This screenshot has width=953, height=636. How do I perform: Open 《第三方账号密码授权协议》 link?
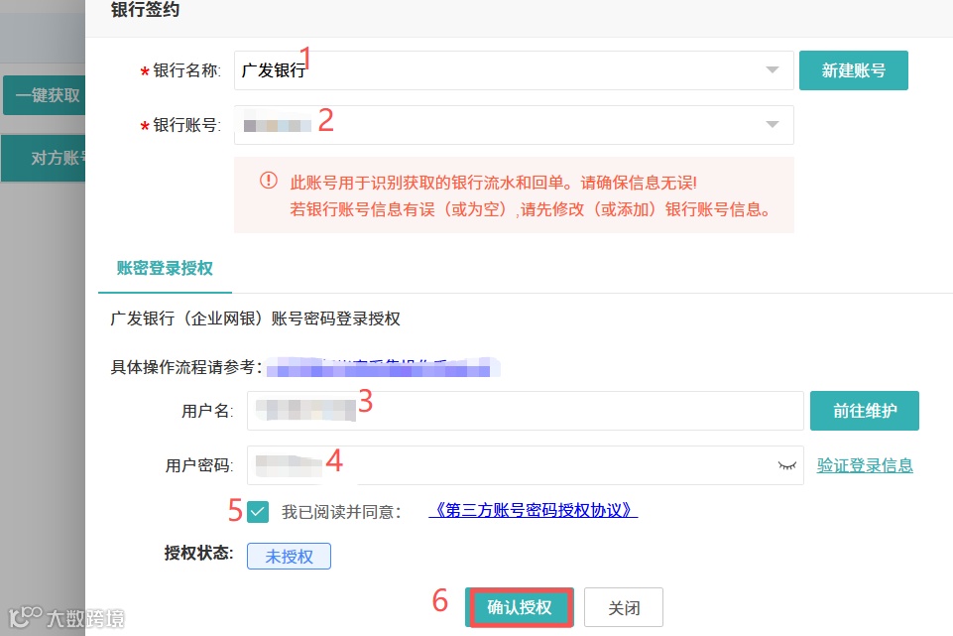coord(533,510)
